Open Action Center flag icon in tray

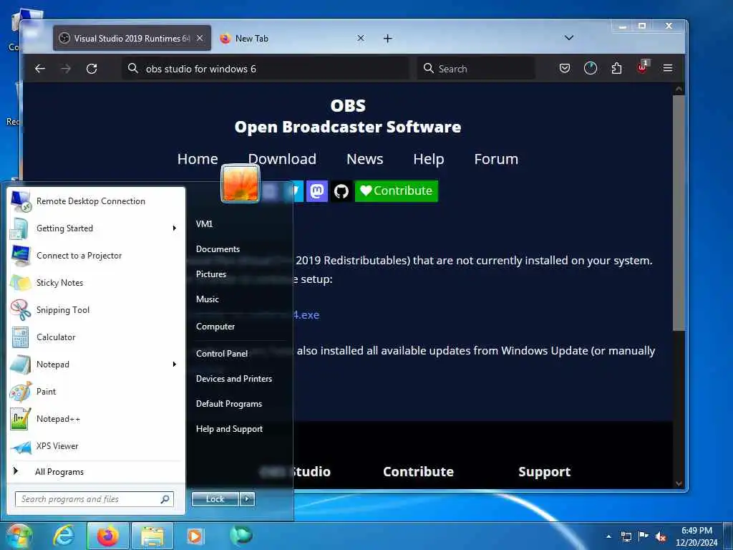(x=644, y=536)
